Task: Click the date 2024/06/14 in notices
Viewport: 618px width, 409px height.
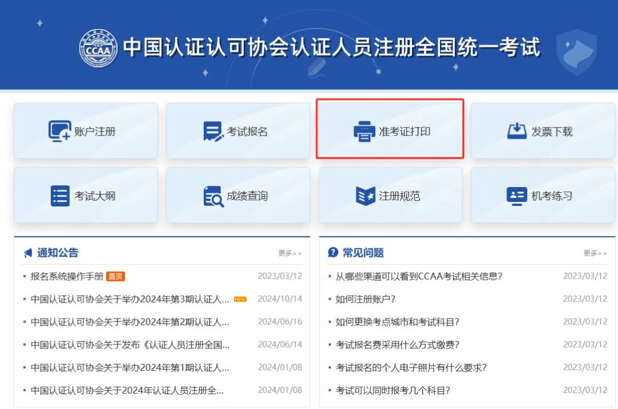Action: 280,345
